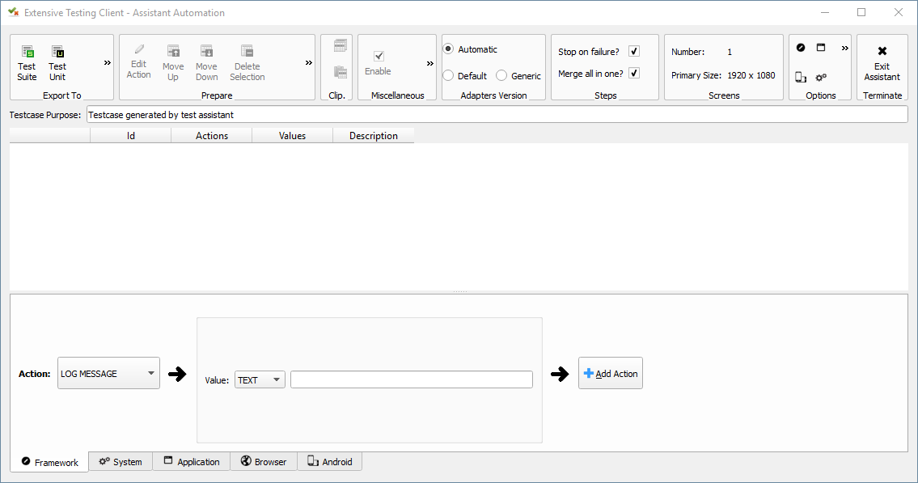
Task: Click the pencil-circle icon in Options group
Action: click(x=801, y=48)
